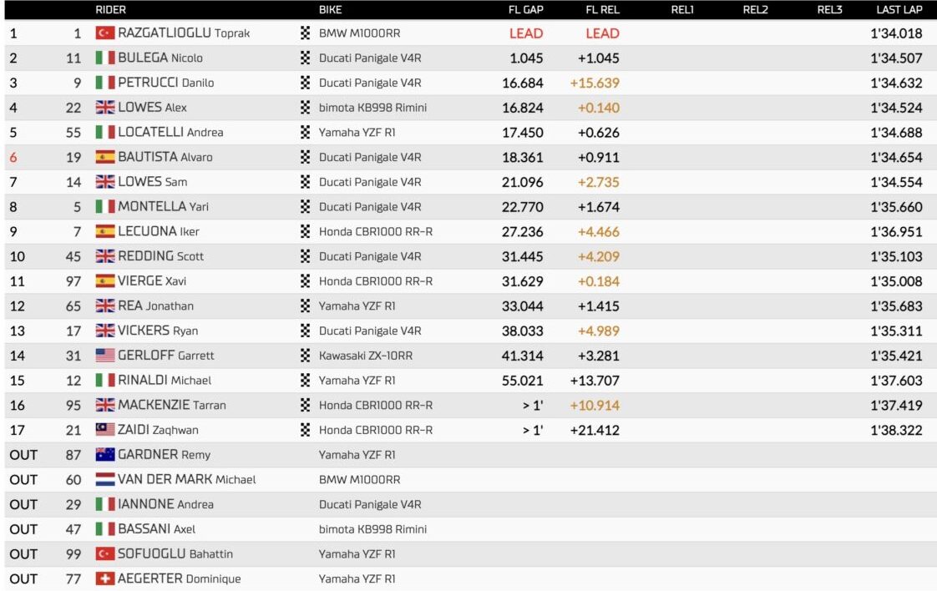937x591 pixels.
Task: Sort by the FL GAP column header
Action: point(526,10)
